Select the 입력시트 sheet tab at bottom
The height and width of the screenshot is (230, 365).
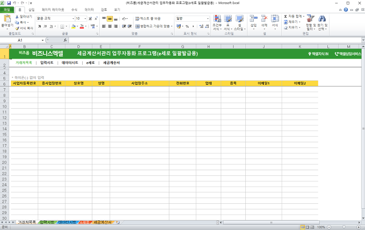click(x=47, y=223)
